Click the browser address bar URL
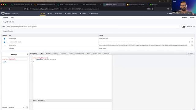196x110 pixels. 66,9
